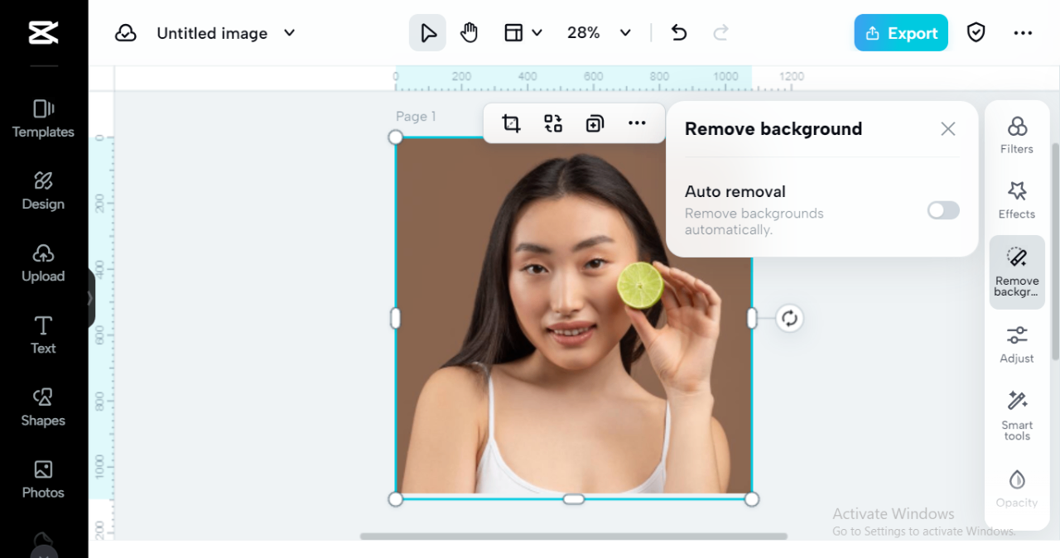Expand the Untitled image name dropdown

[289, 33]
